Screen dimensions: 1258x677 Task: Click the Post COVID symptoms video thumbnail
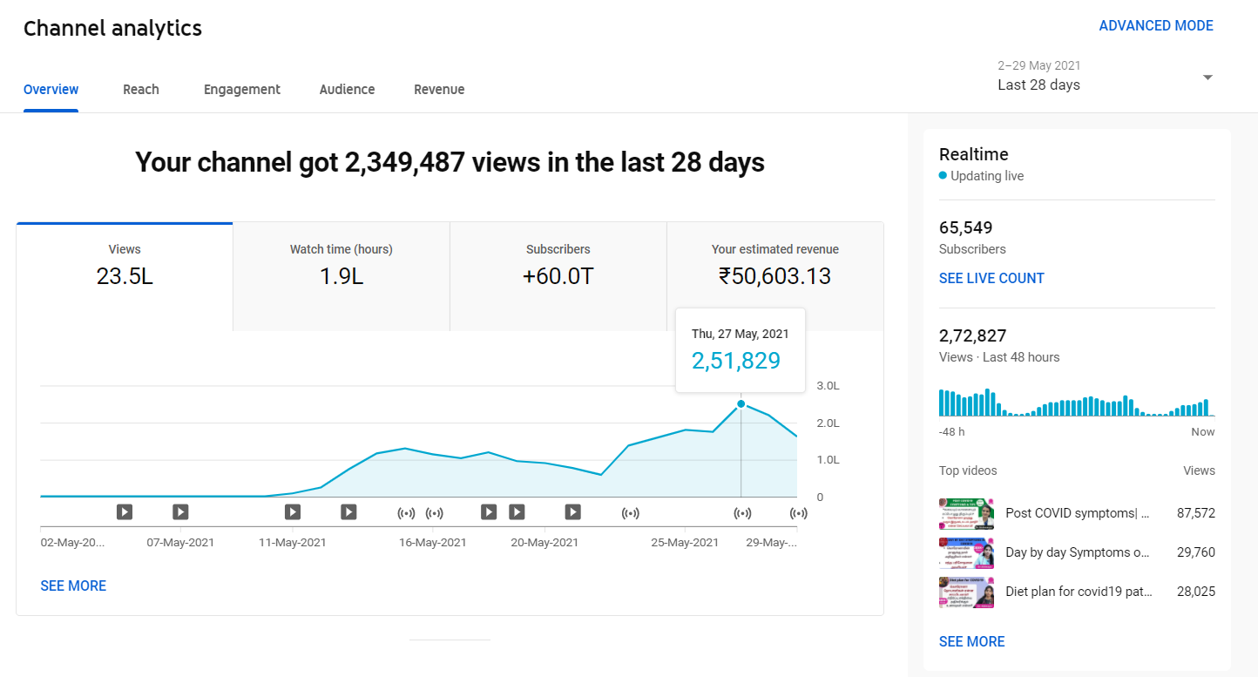[x=966, y=513]
